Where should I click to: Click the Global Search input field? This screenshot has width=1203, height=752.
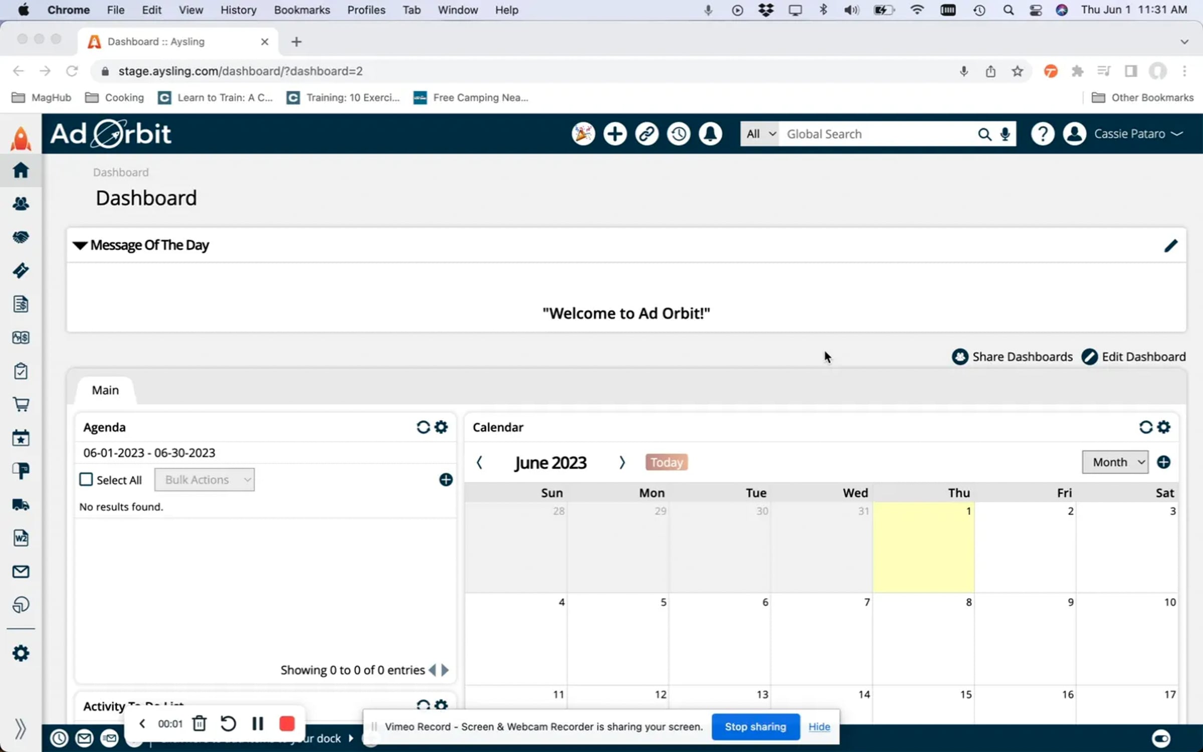pos(877,134)
